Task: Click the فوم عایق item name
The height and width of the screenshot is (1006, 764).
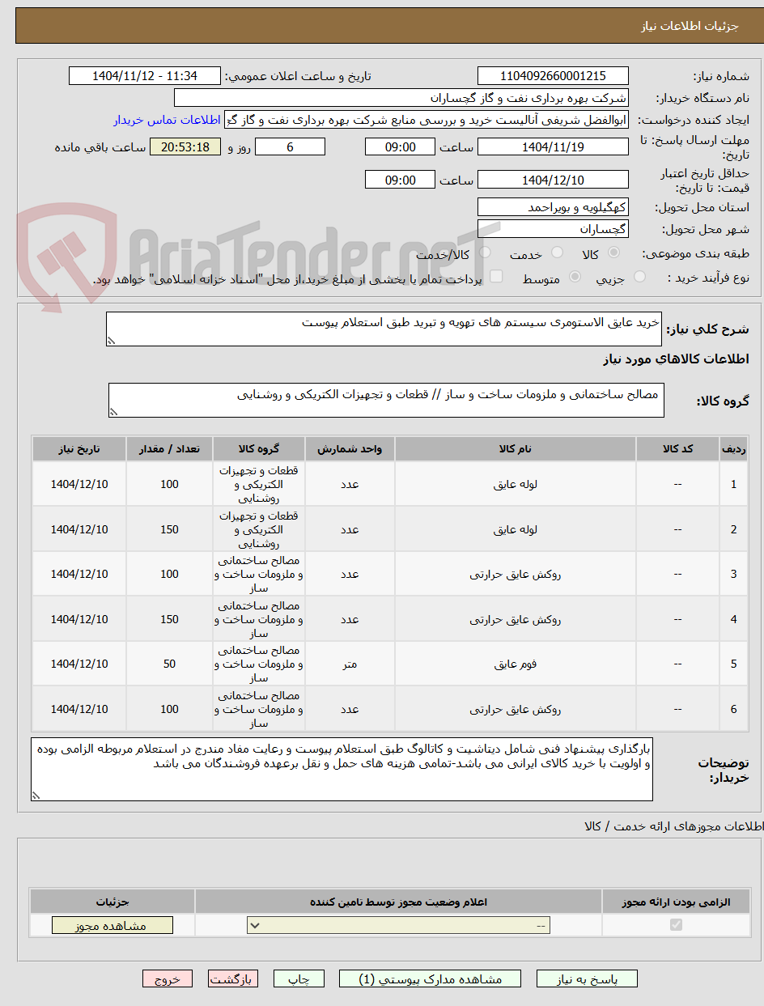Action: [516, 664]
